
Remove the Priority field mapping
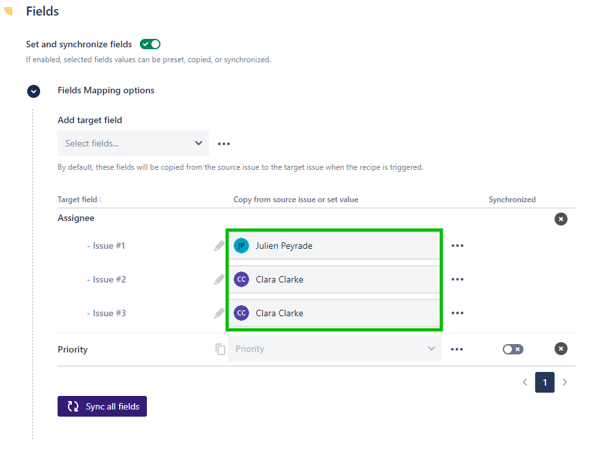click(x=561, y=349)
